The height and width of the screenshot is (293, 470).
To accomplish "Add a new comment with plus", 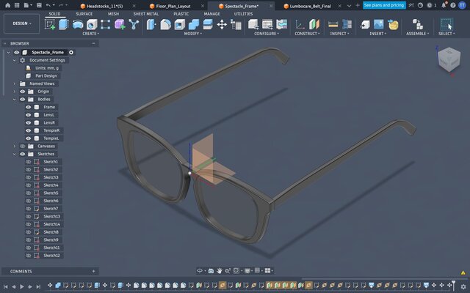I will tap(93, 271).
